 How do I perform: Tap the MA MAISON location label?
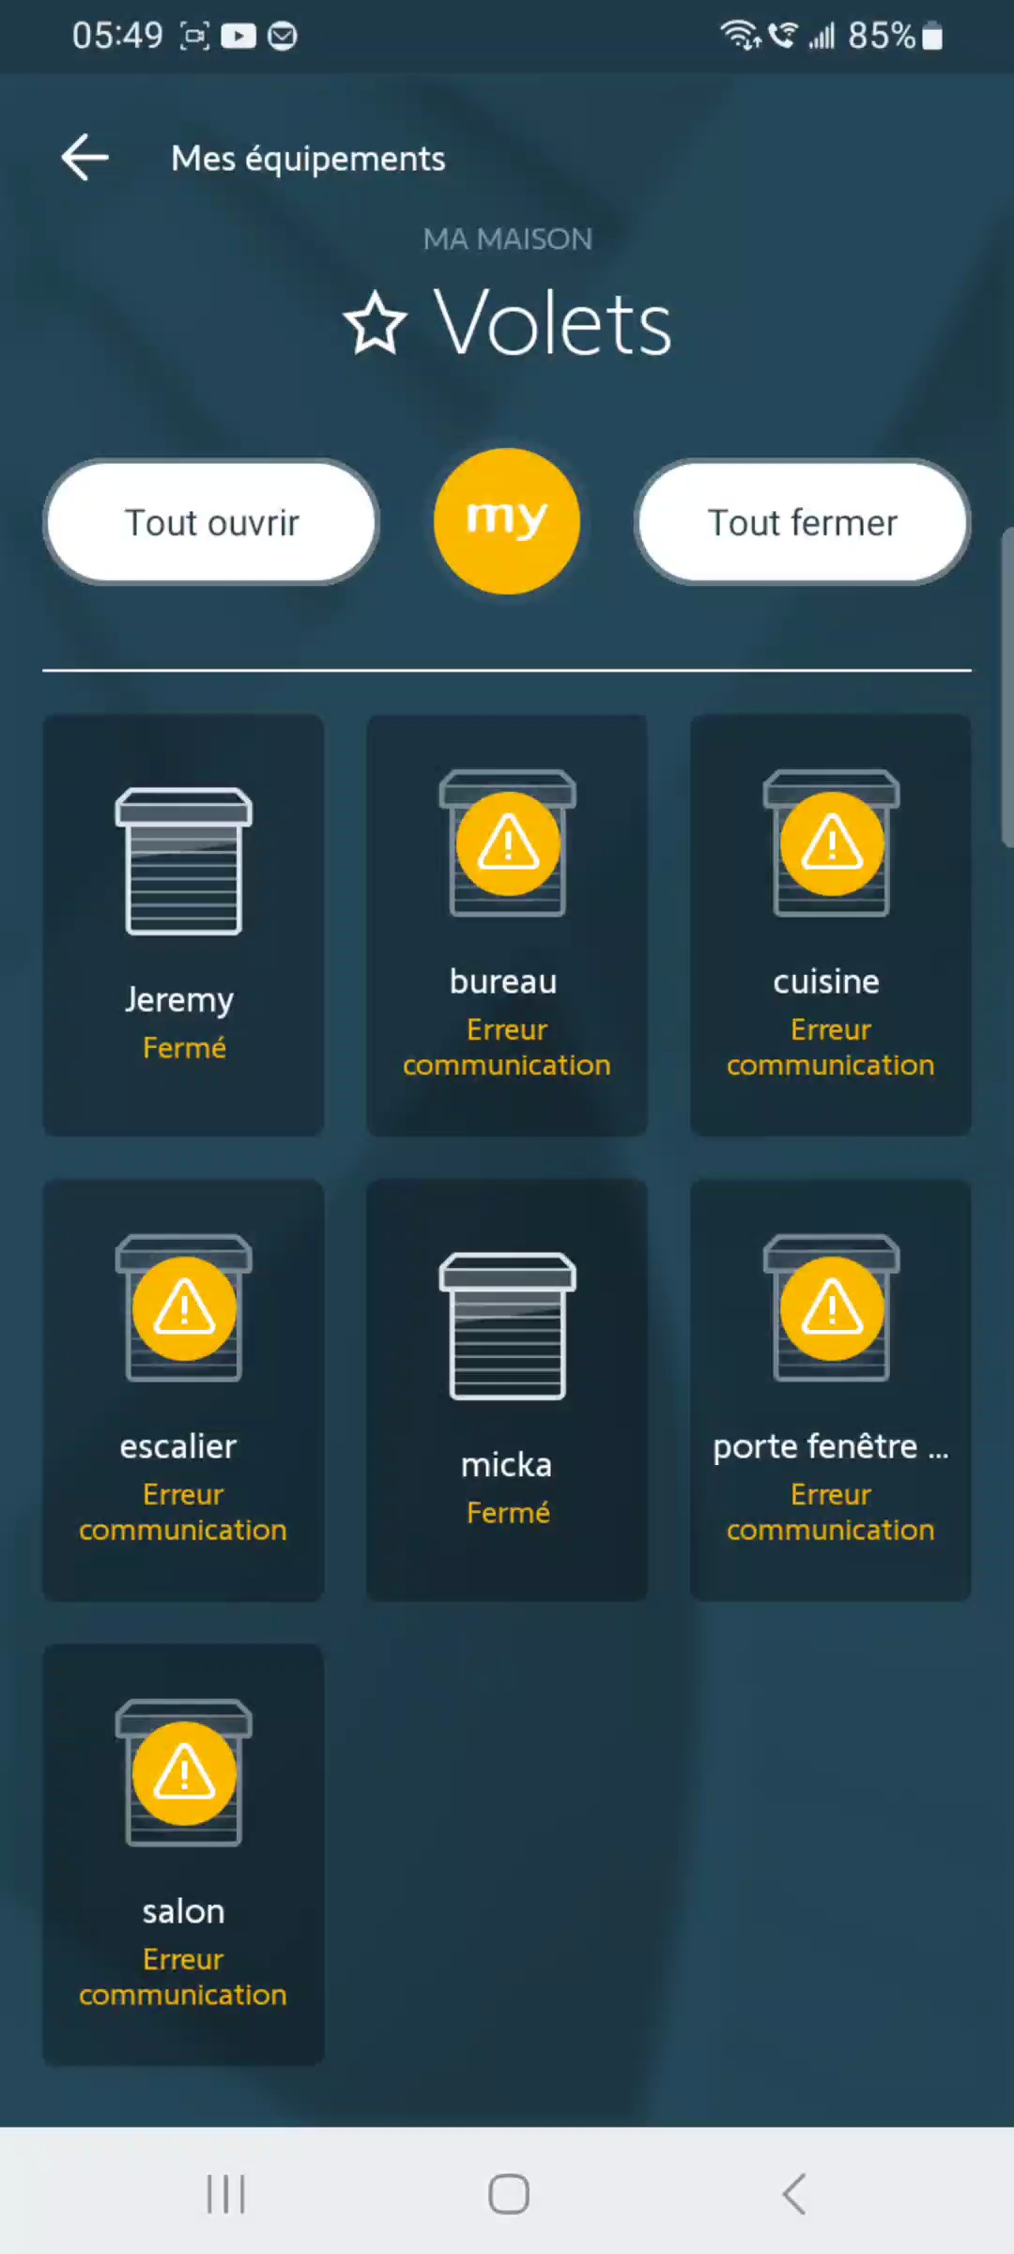(x=507, y=239)
